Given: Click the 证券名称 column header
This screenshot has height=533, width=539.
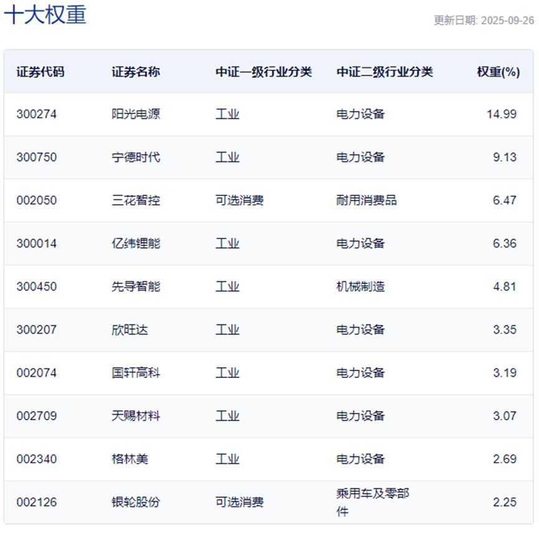Looking at the screenshot, I should coord(136,72).
